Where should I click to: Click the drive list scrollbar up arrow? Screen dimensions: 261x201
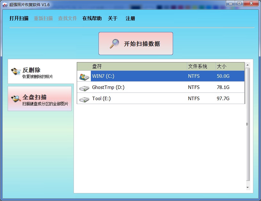[x=248, y=65]
